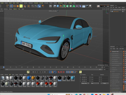Switch to Layers tab in Attributes panel
Viewport: 126px width, 95px height.
click(x=117, y=47)
